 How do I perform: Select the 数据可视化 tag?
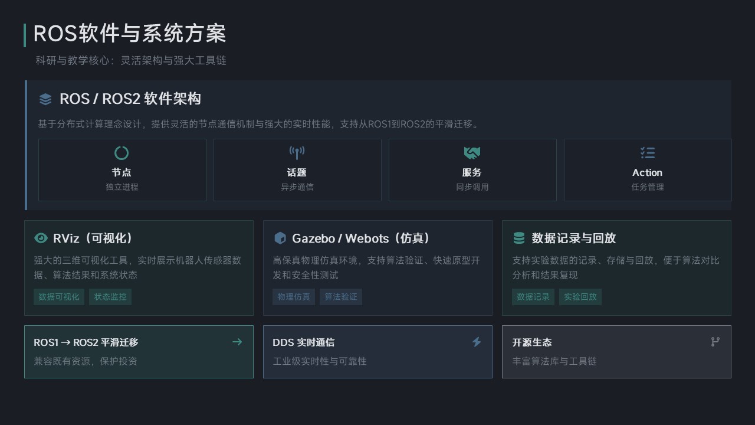point(59,297)
